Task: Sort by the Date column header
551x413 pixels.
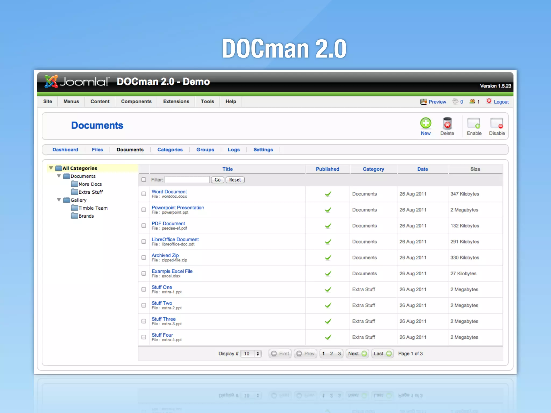Action: point(422,169)
